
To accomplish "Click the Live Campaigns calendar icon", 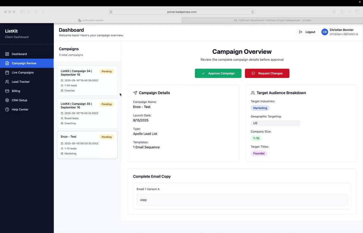I will coord(7,73).
